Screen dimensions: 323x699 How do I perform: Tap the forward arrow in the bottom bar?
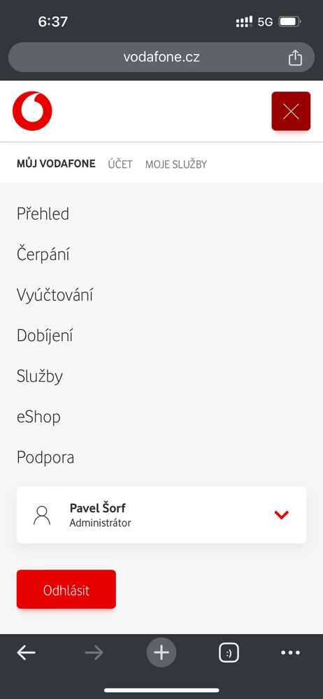[x=94, y=653]
